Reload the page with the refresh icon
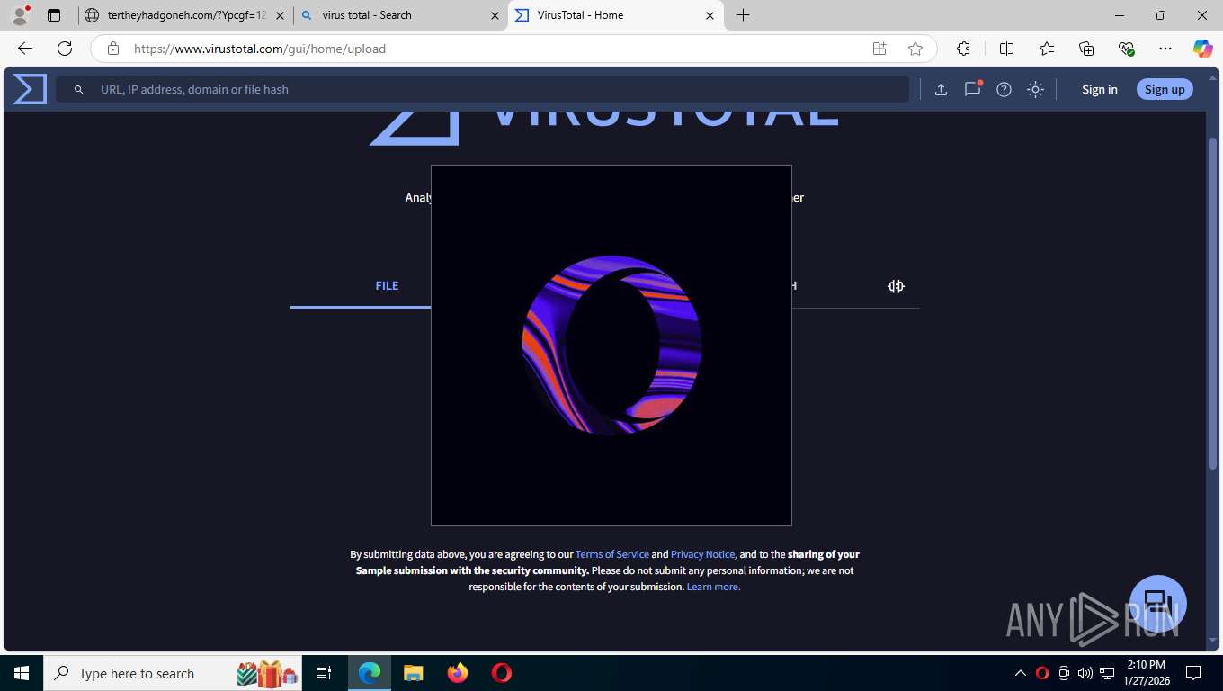The height and width of the screenshot is (691, 1223). [65, 49]
